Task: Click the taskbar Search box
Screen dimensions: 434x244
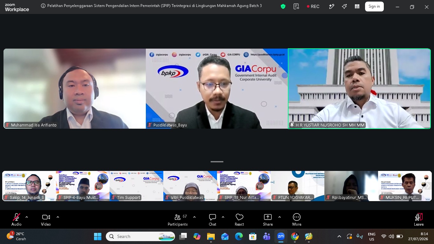Action: 141,236
